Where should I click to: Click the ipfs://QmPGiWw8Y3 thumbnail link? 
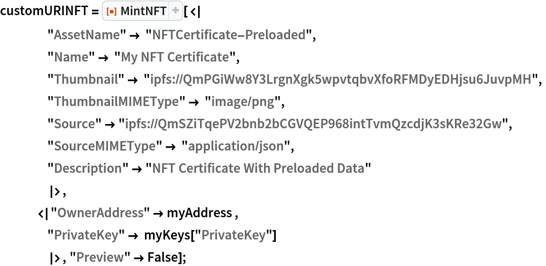(x=340, y=80)
